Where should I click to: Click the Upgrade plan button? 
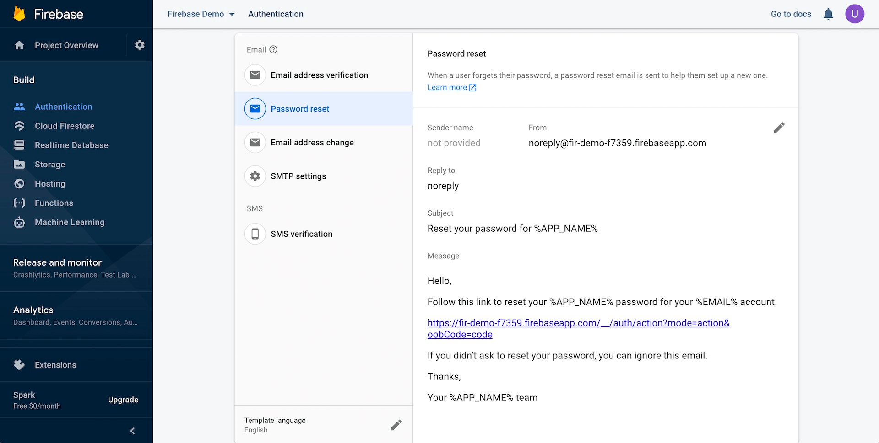123,400
